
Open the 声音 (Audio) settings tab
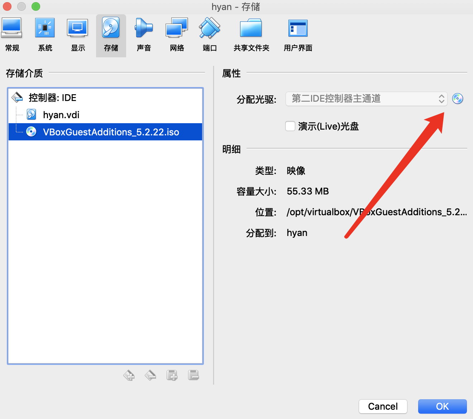(x=144, y=35)
